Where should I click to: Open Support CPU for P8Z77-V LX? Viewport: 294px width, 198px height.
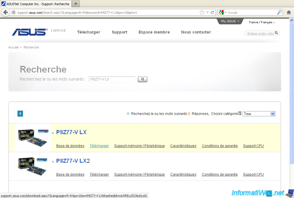click(253, 146)
